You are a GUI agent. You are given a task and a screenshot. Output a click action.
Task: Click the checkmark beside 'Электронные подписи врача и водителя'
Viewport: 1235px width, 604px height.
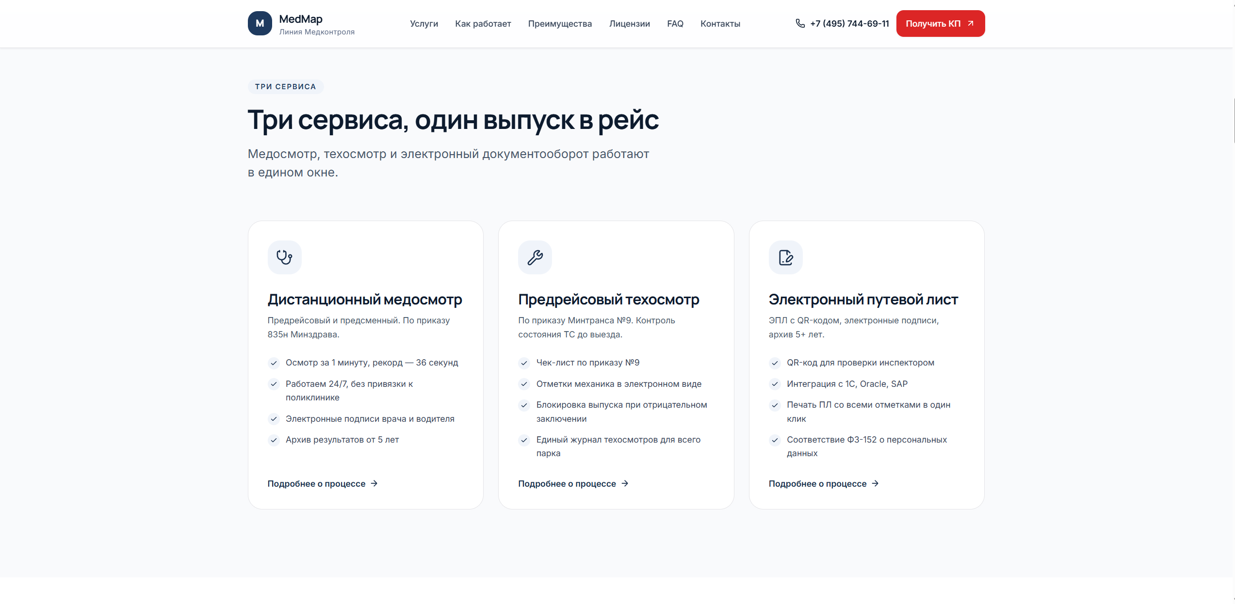tap(274, 419)
